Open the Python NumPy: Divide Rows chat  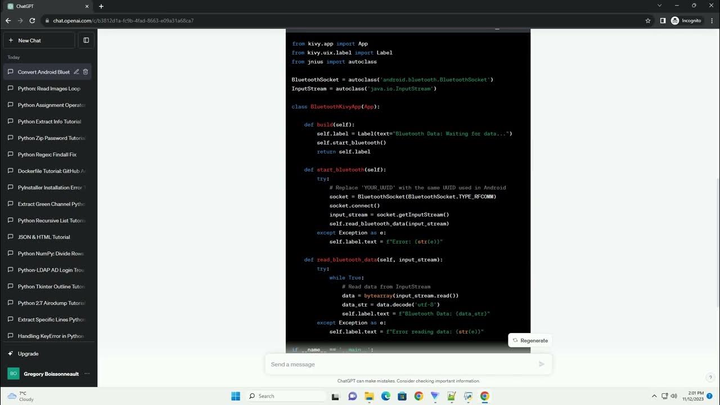47,254
